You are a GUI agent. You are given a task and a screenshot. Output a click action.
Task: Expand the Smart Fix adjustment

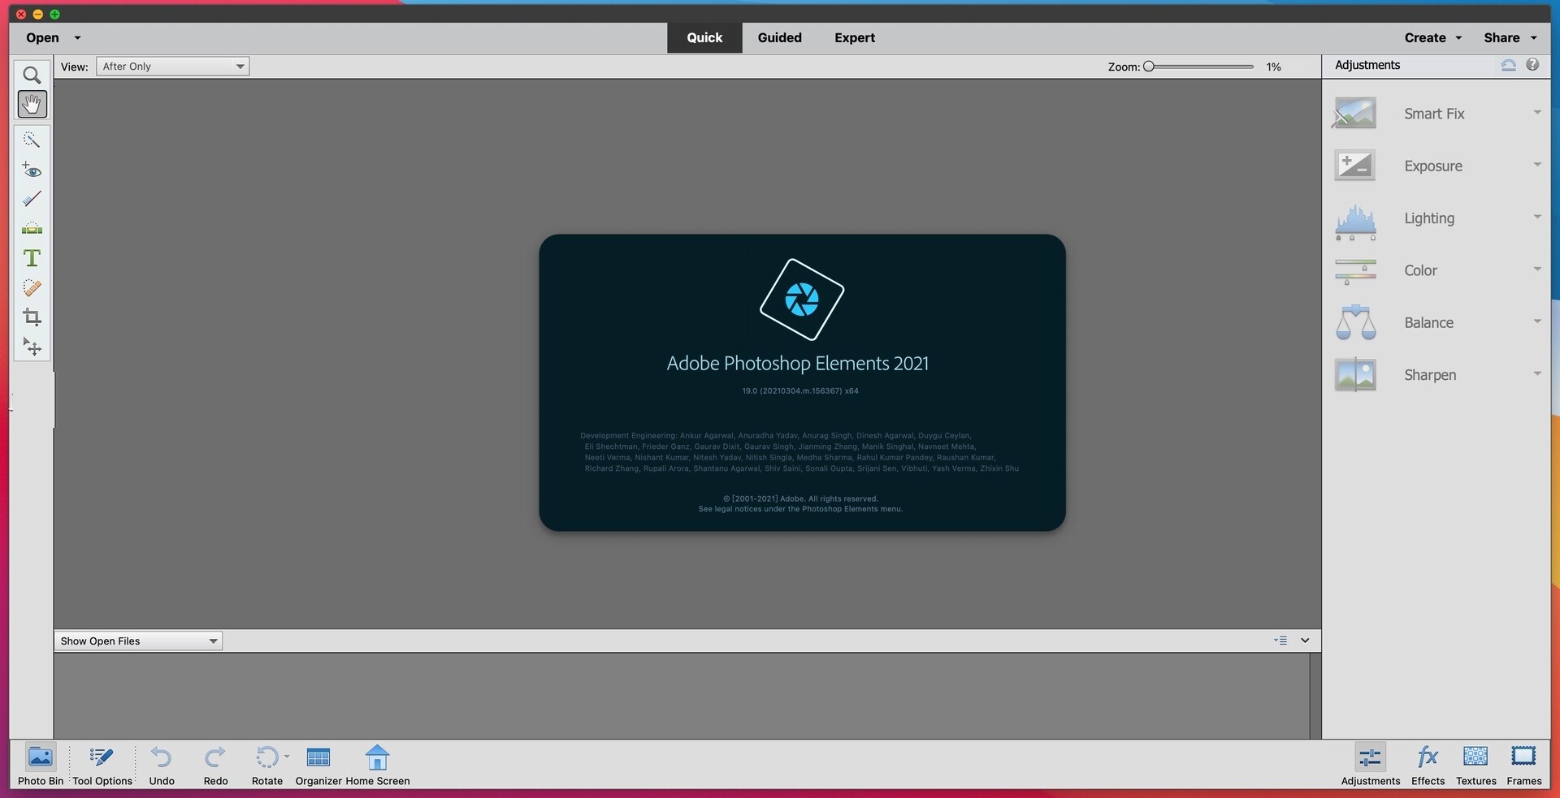coord(1537,113)
